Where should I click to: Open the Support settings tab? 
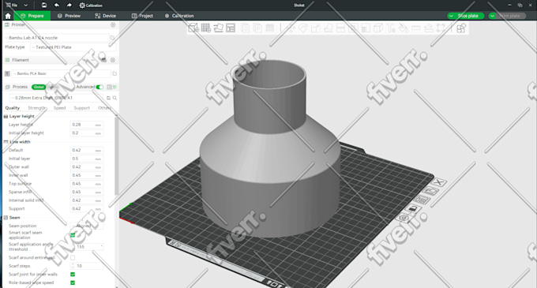point(81,108)
